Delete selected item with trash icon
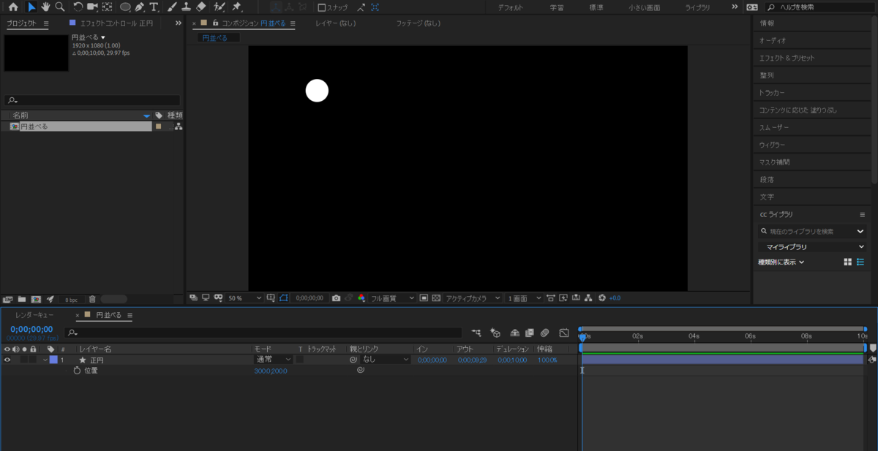The height and width of the screenshot is (451, 878). [x=92, y=299]
